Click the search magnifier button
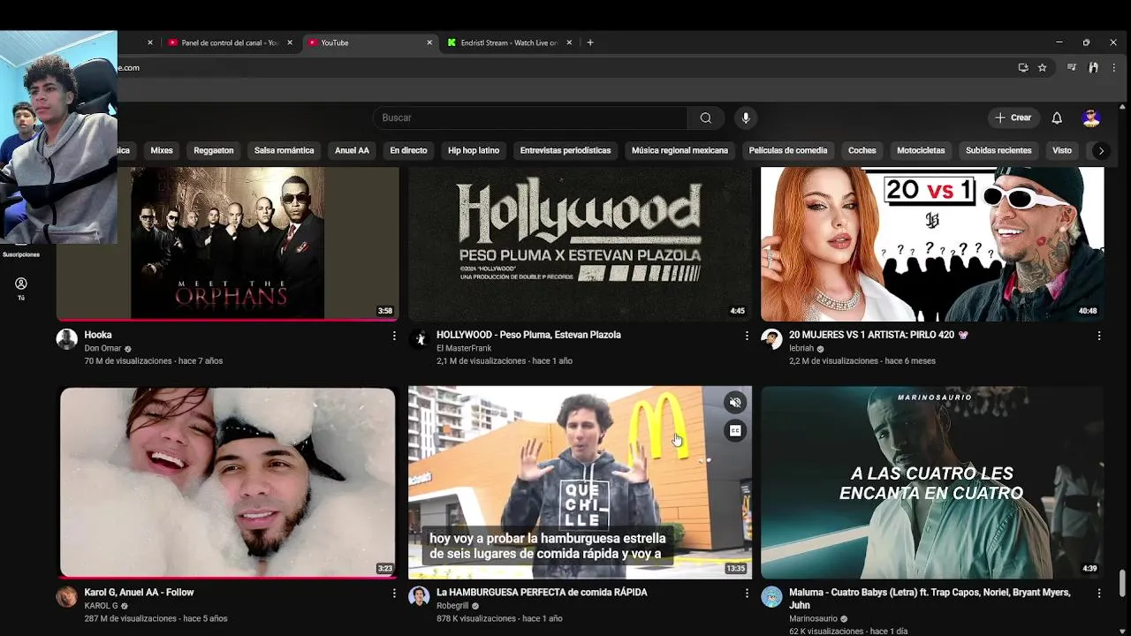1131x636 pixels. pyautogui.click(x=705, y=117)
